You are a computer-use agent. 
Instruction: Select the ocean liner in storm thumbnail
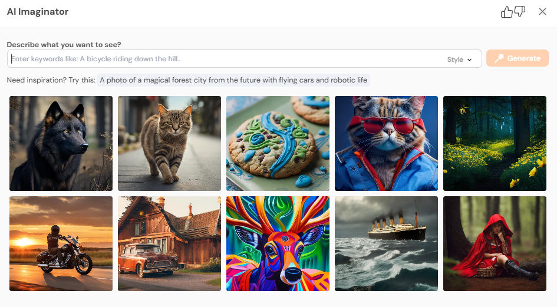point(386,244)
